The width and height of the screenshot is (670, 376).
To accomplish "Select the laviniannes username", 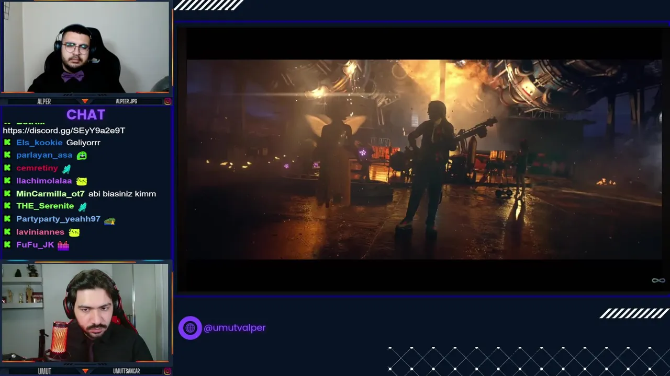I will pyautogui.click(x=40, y=232).
